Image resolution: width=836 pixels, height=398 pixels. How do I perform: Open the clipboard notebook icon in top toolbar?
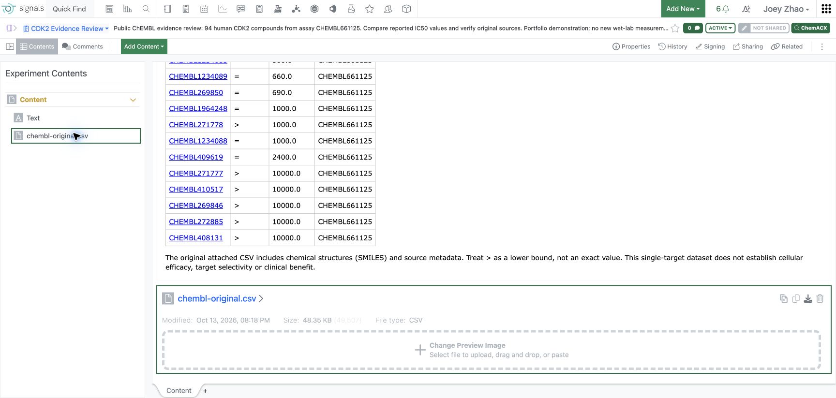(x=186, y=9)
